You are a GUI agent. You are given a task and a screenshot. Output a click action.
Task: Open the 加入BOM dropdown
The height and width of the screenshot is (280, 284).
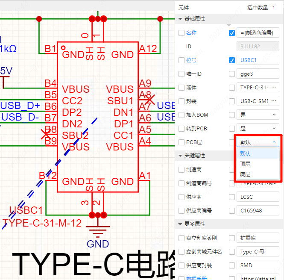pyautogui.click(x=258, y=115)
